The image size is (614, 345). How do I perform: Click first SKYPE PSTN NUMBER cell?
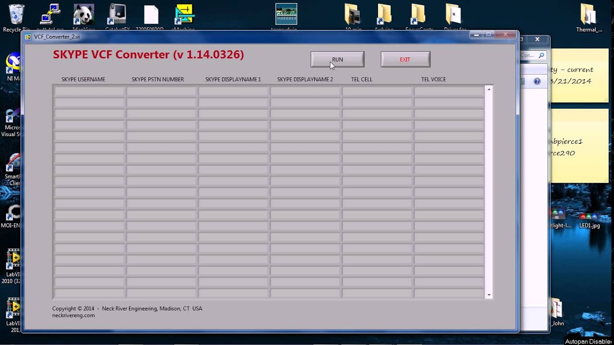[161, 91]
